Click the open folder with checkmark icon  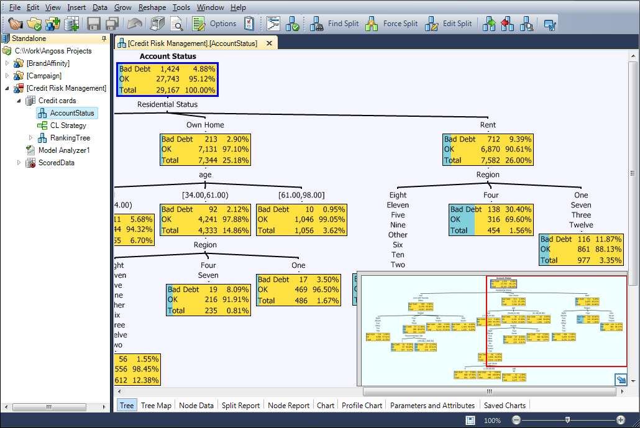[x=34, y=24]
